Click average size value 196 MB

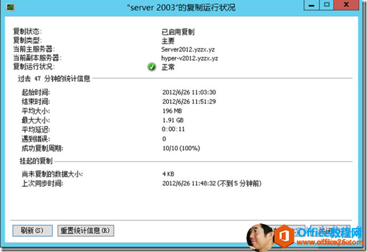[172, 111]
